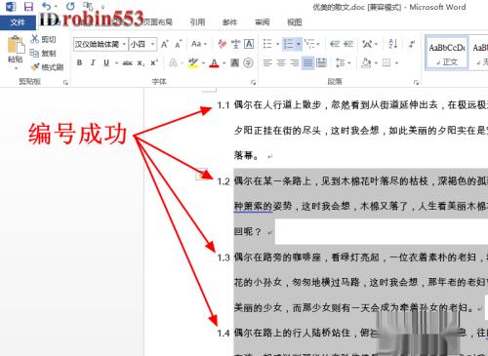This screenshot has height=356, width=488.
Task: Click the Save icon in quick access toolbar
Action: click(x=28, y=7)
